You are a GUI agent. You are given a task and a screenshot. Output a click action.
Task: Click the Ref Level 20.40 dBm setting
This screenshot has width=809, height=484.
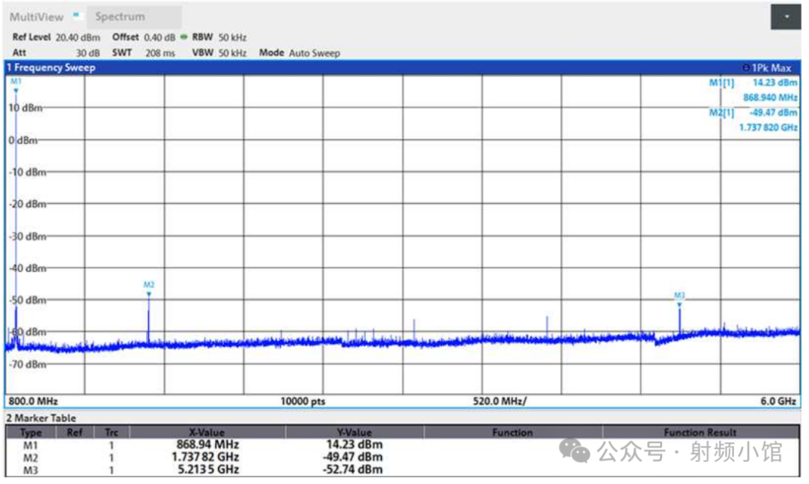(56, 37)
